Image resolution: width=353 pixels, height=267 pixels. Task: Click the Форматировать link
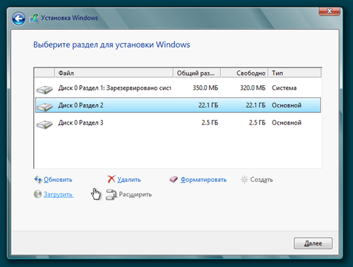204,180
